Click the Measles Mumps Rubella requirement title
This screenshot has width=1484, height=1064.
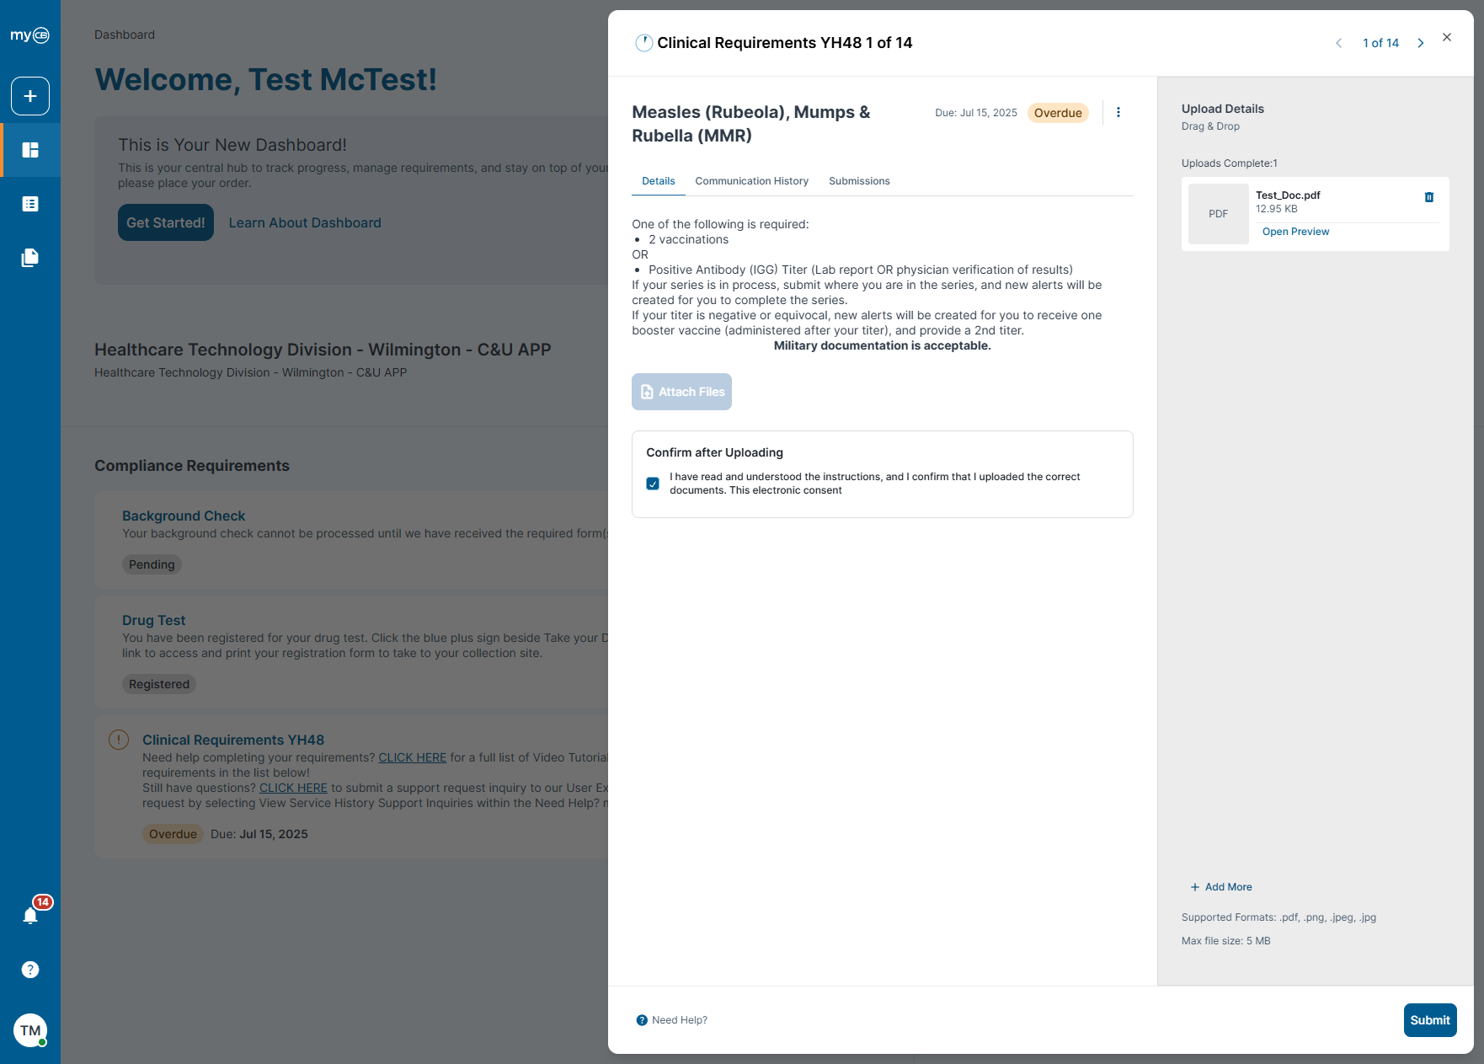[x=751, y=124]
